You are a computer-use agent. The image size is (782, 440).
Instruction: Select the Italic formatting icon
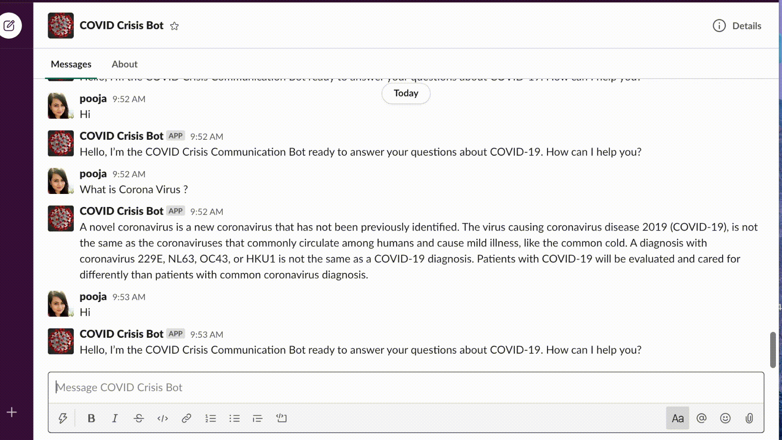click(114, 418)
